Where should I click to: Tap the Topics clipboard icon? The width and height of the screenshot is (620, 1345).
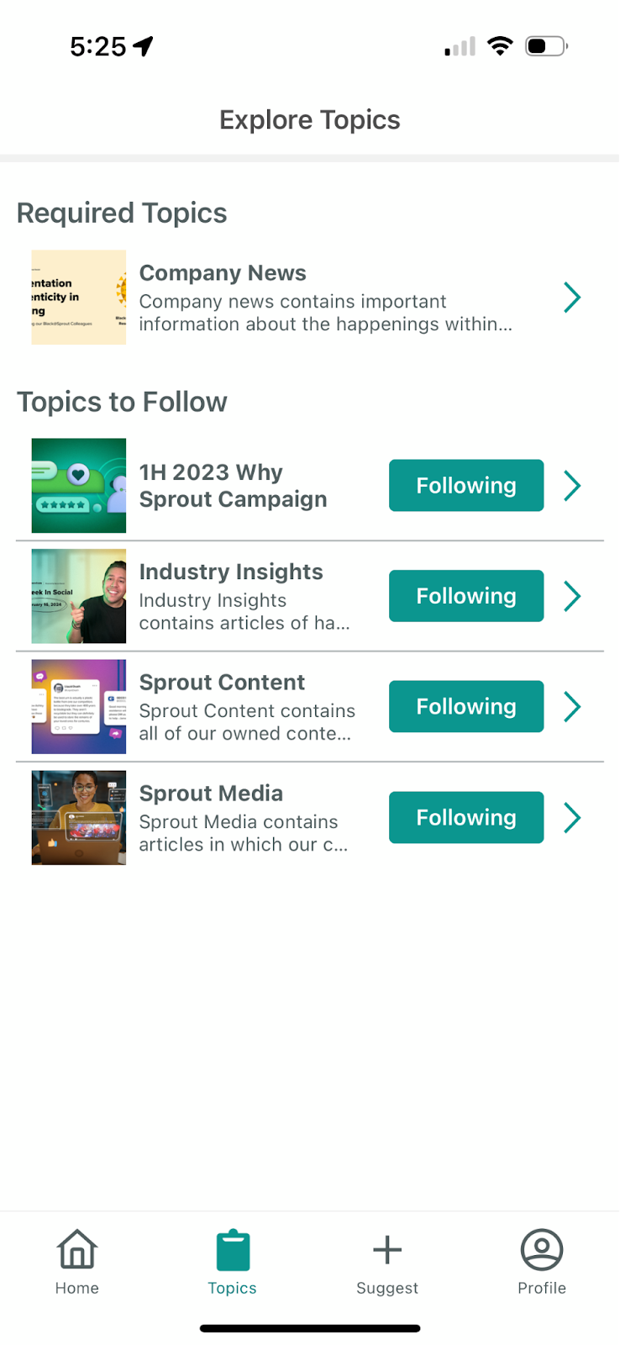click(x=233, y=1250)
